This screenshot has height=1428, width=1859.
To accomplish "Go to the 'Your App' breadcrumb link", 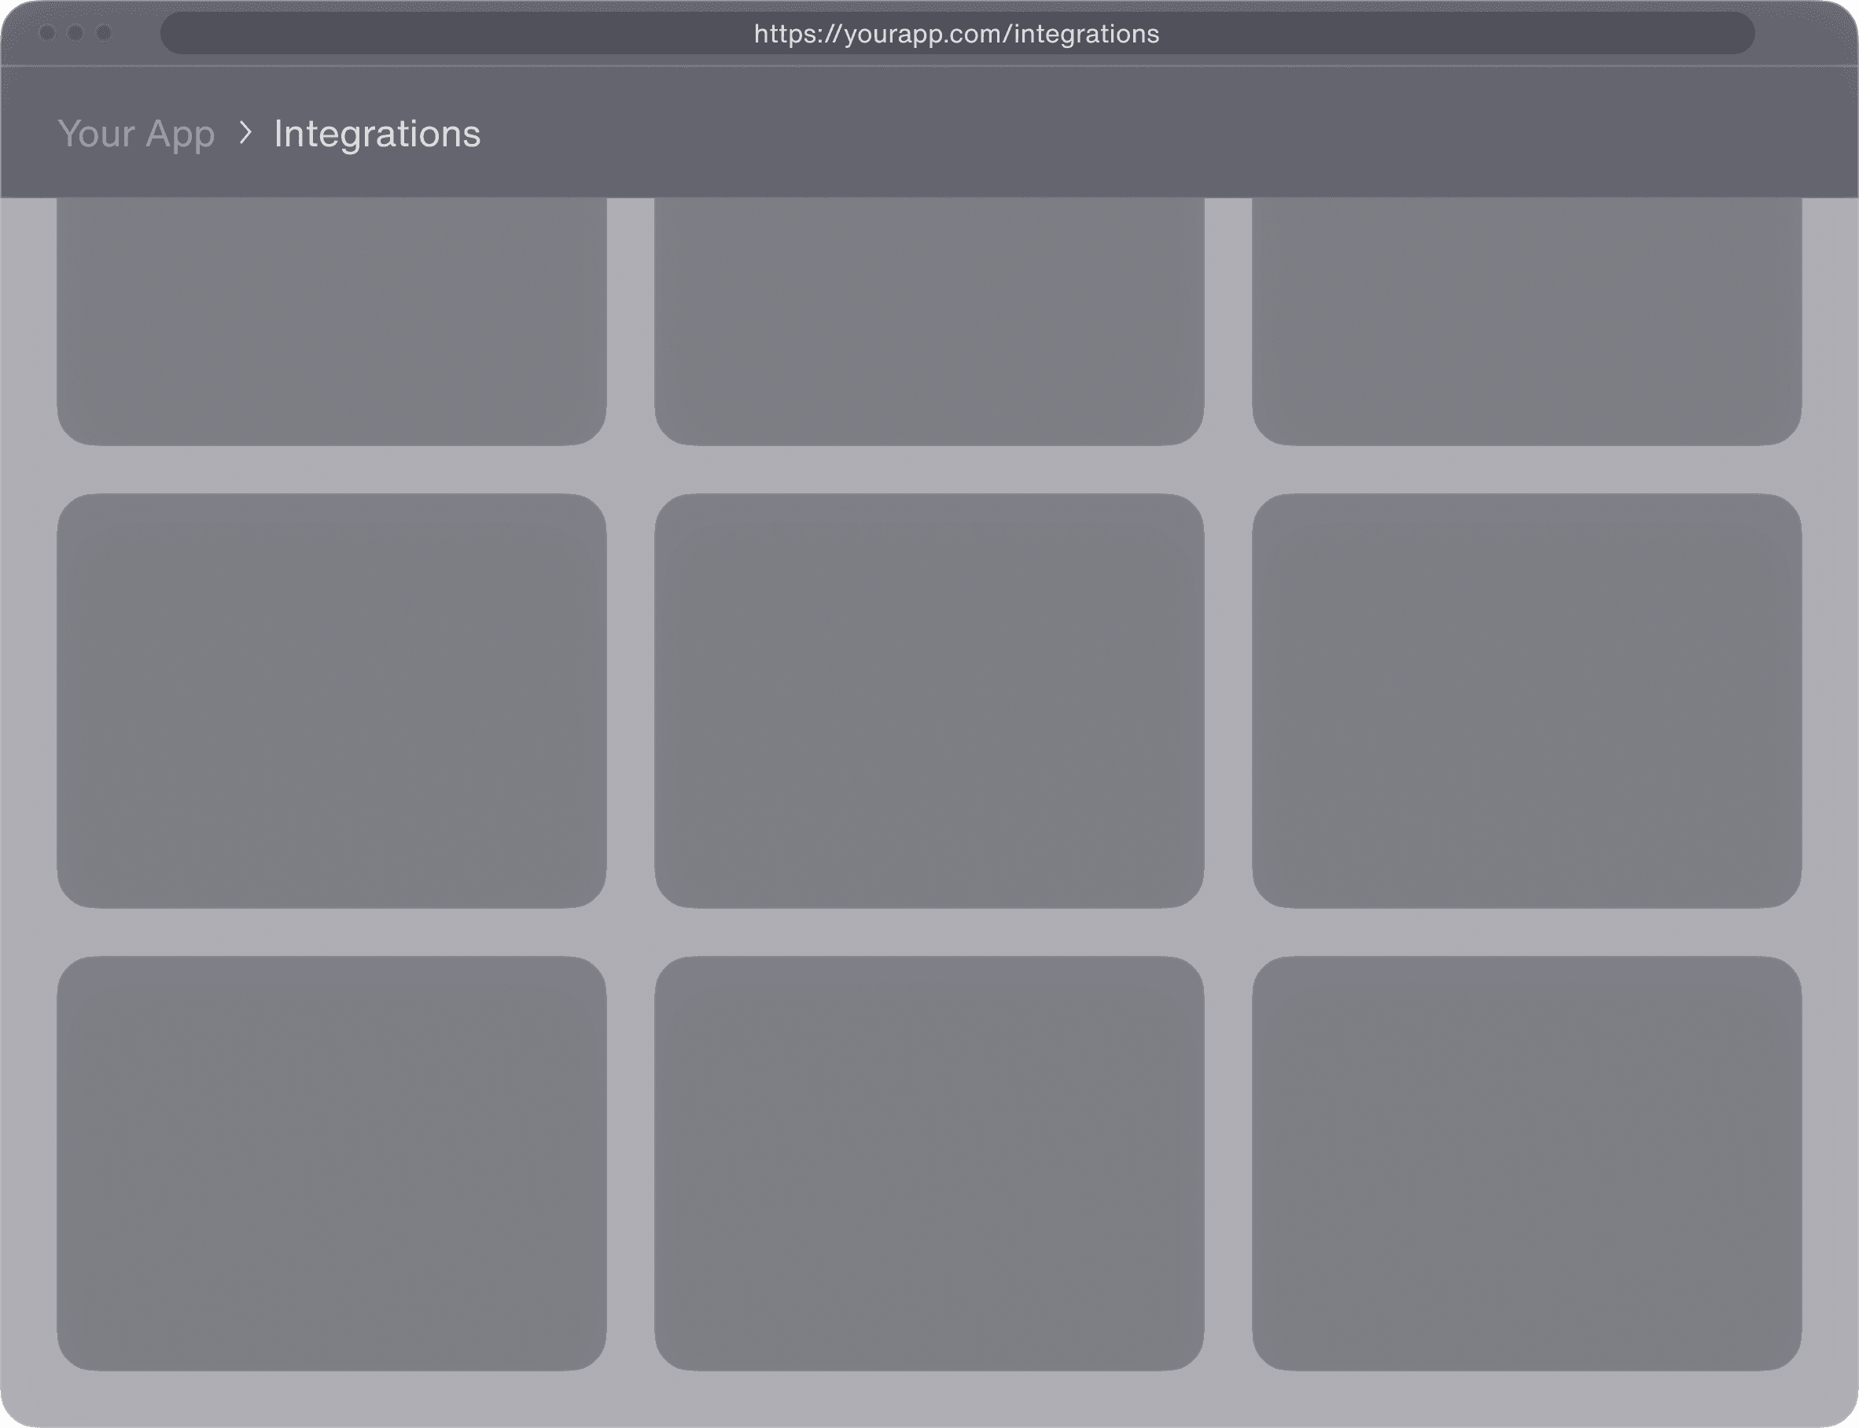I will pos(136,134).
